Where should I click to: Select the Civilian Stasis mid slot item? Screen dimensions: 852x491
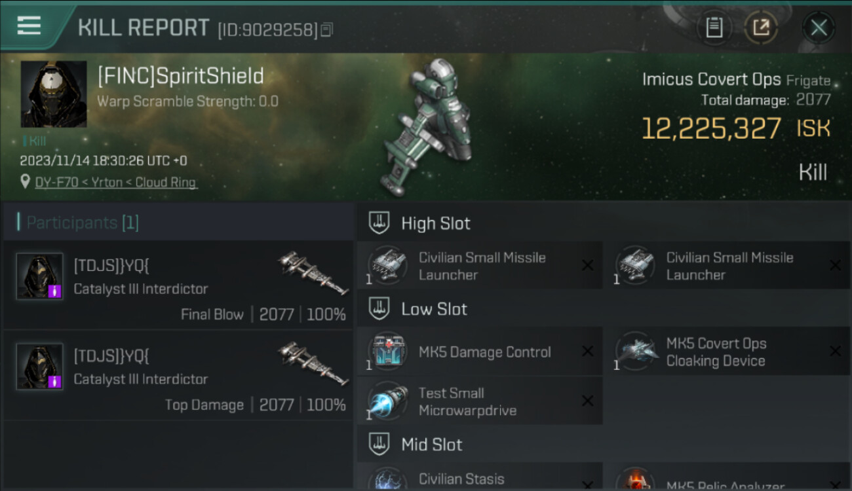point(480,477)
